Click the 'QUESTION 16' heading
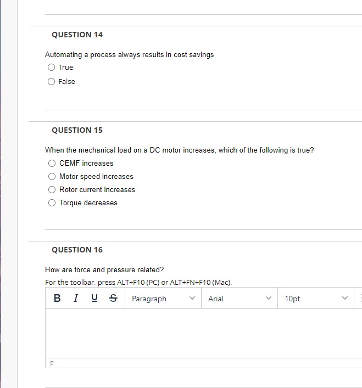Viewport: 362px width, 388px height. pos(77,250)
